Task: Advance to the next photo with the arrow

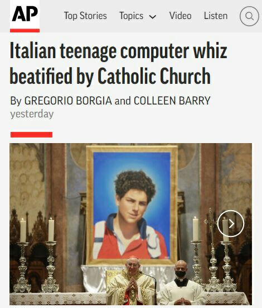Action: [231, 224]
